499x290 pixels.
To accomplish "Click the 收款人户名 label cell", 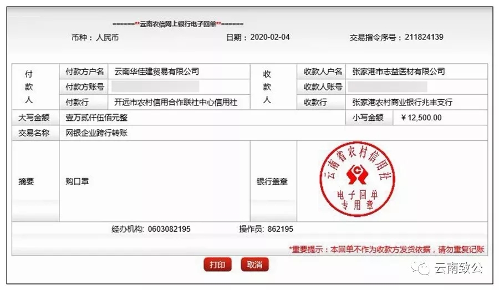I will click(322, 72).
